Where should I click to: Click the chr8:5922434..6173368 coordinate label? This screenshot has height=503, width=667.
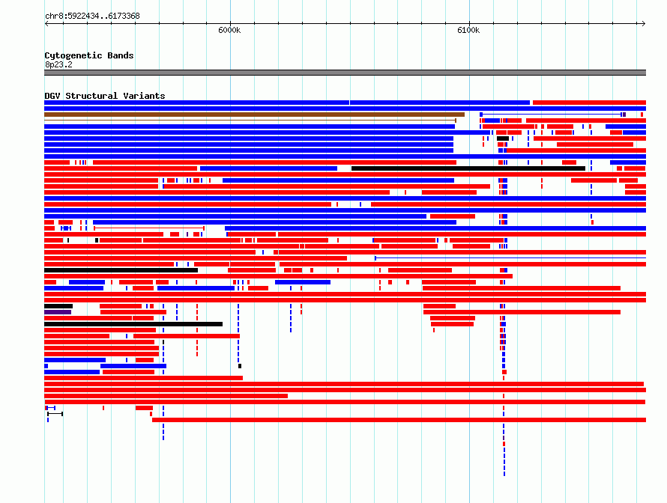pos(92,16)
